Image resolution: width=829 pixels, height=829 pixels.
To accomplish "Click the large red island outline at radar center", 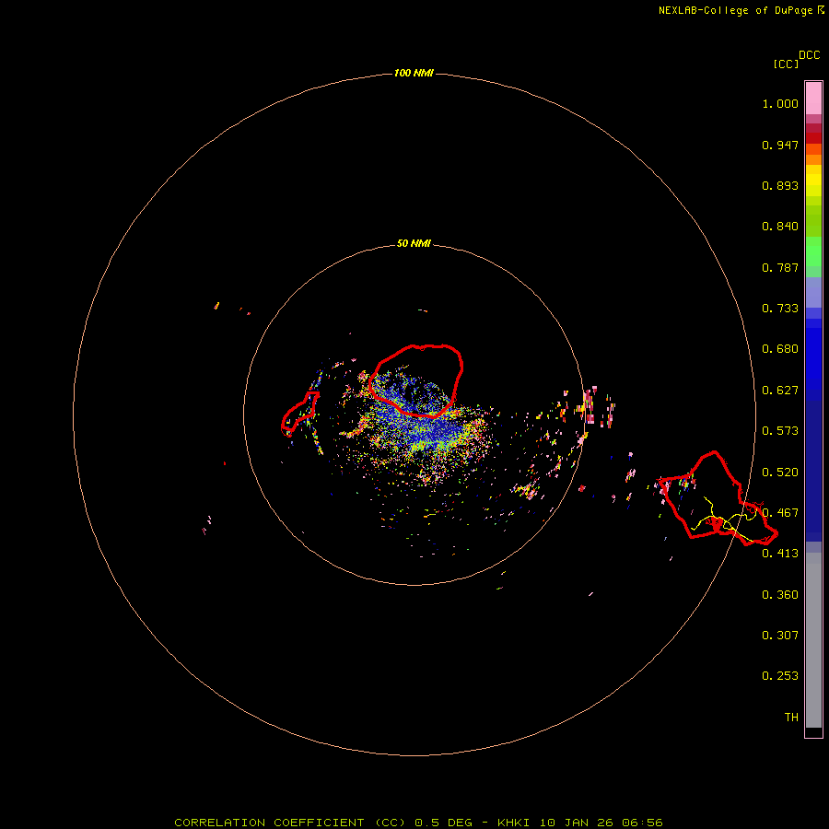I will [x=416, y=380].
